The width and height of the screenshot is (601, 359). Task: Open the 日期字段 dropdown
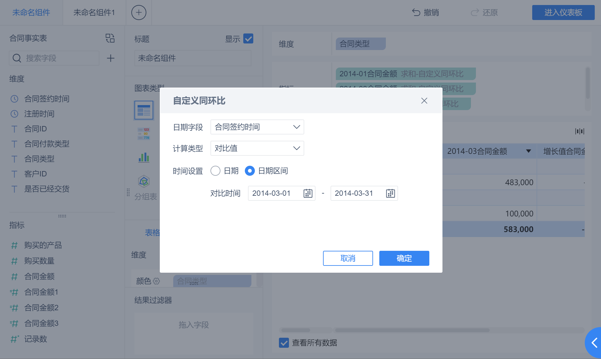(257, 127)
